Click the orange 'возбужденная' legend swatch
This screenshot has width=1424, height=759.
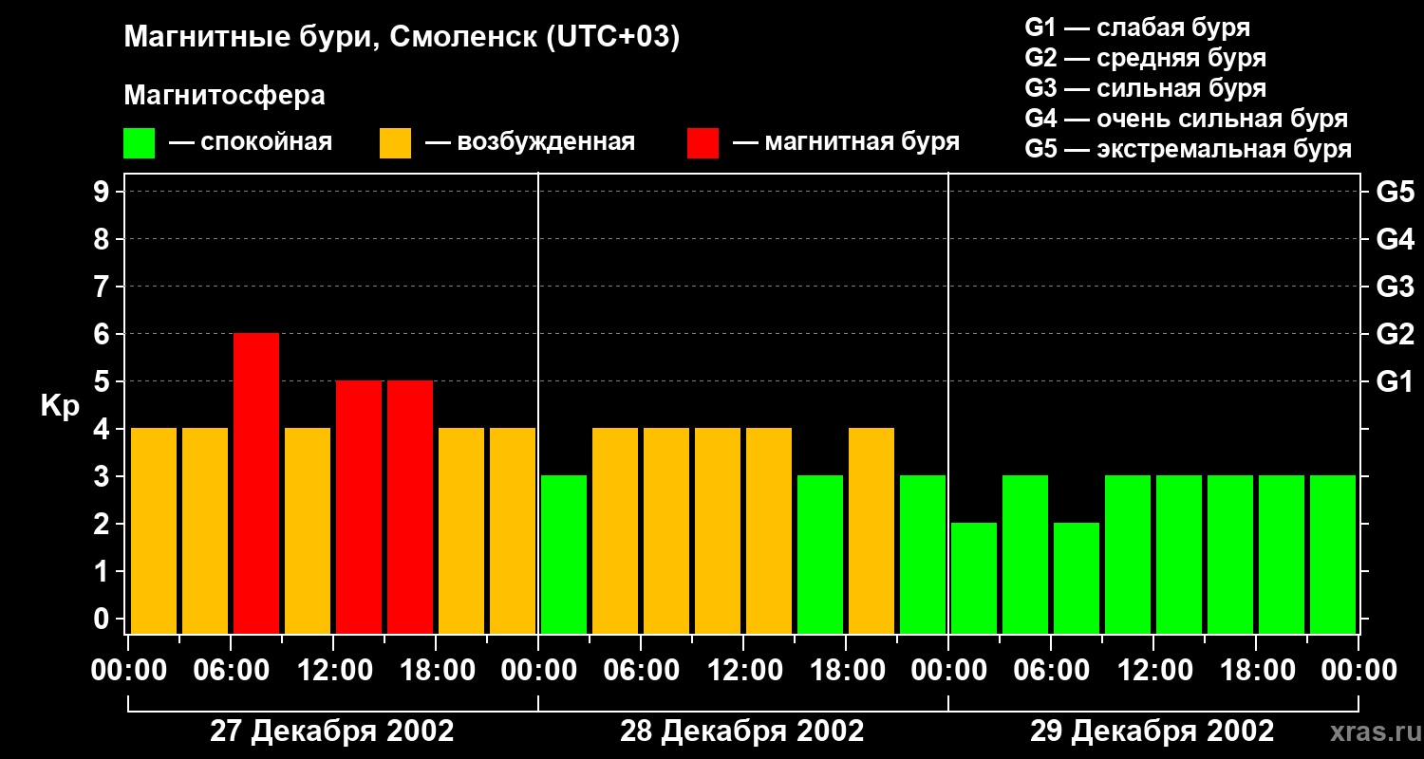coord(395,143)
